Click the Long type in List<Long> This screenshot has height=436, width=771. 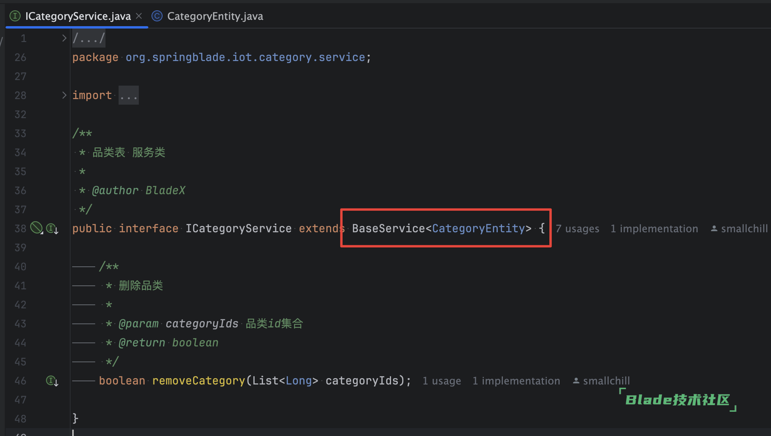coord(299,381)
